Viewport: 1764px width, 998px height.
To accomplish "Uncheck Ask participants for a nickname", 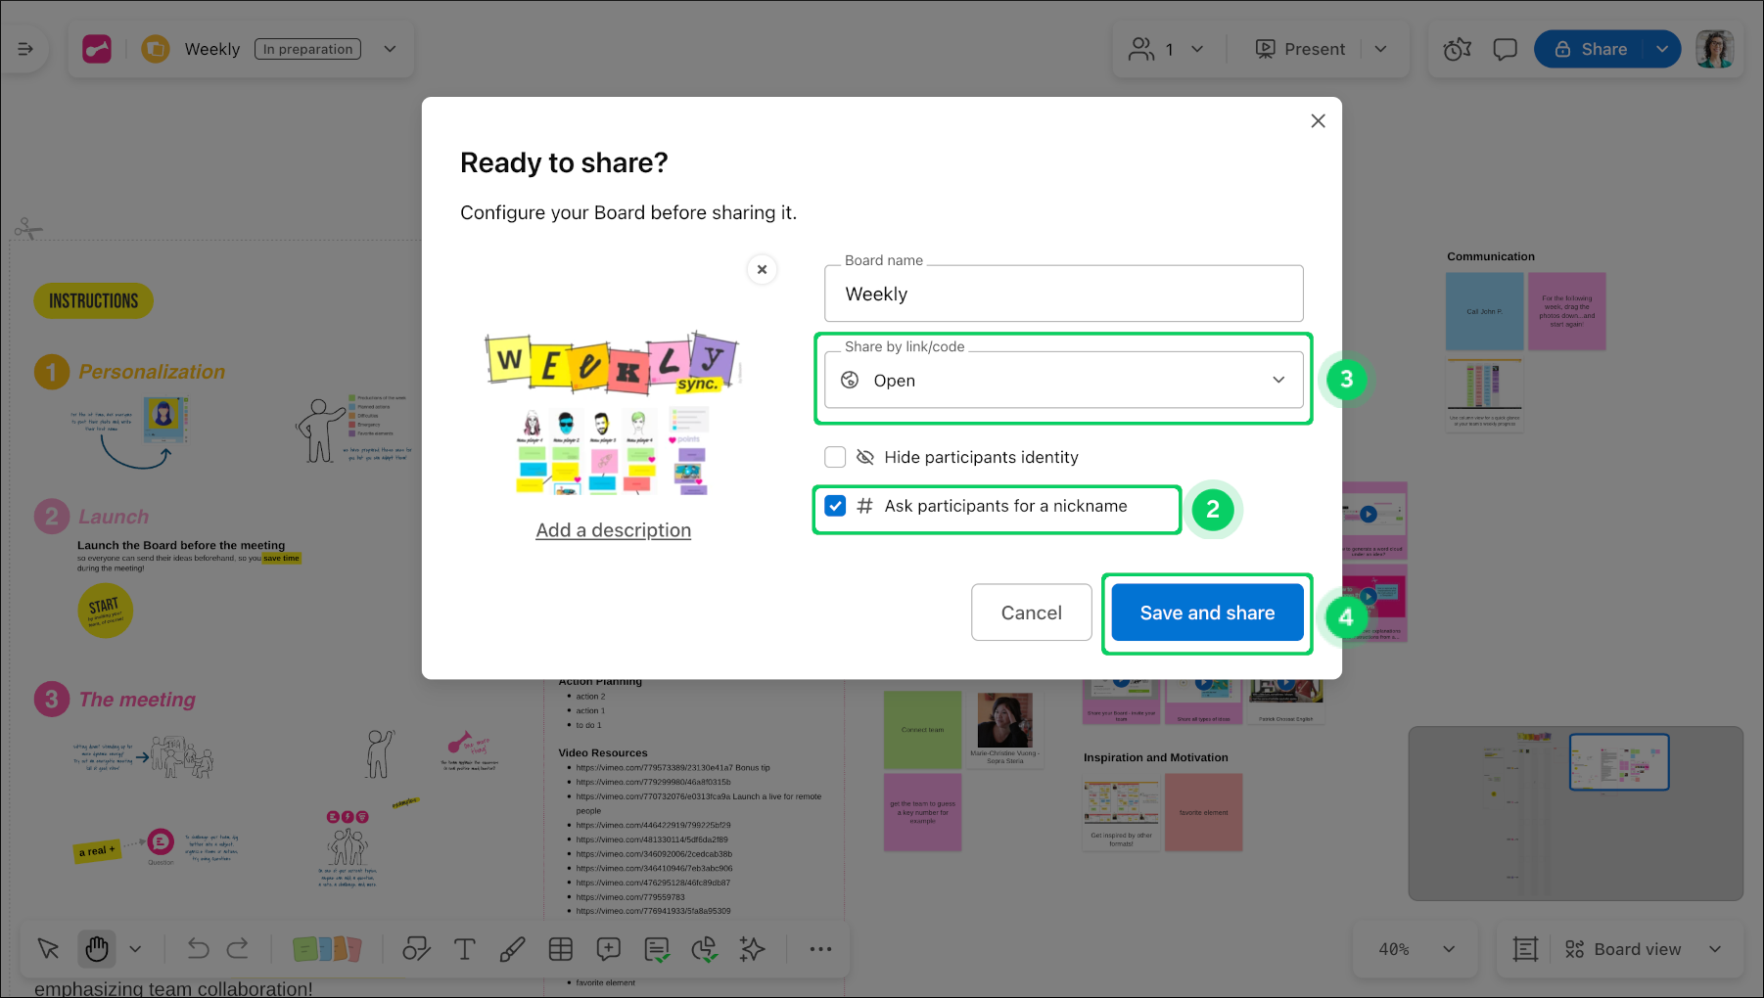I will pos(835,506).
